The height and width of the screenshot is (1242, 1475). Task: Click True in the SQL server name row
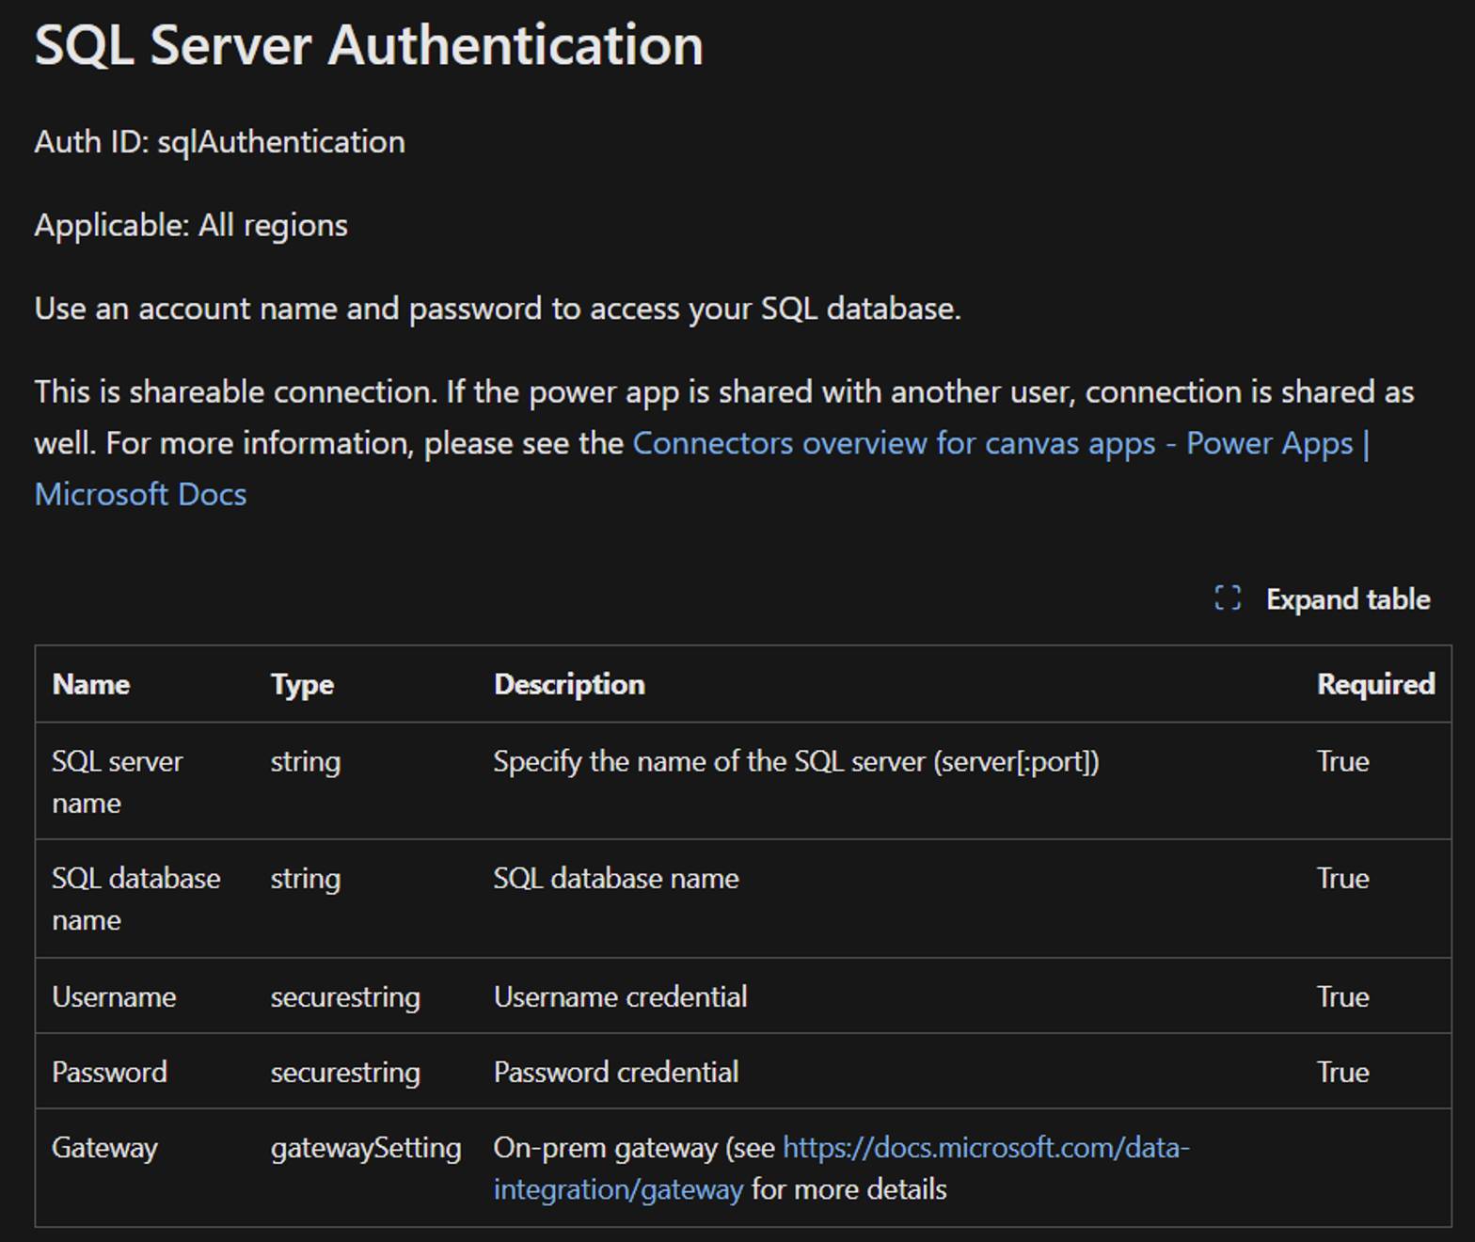click(1342, 761)
